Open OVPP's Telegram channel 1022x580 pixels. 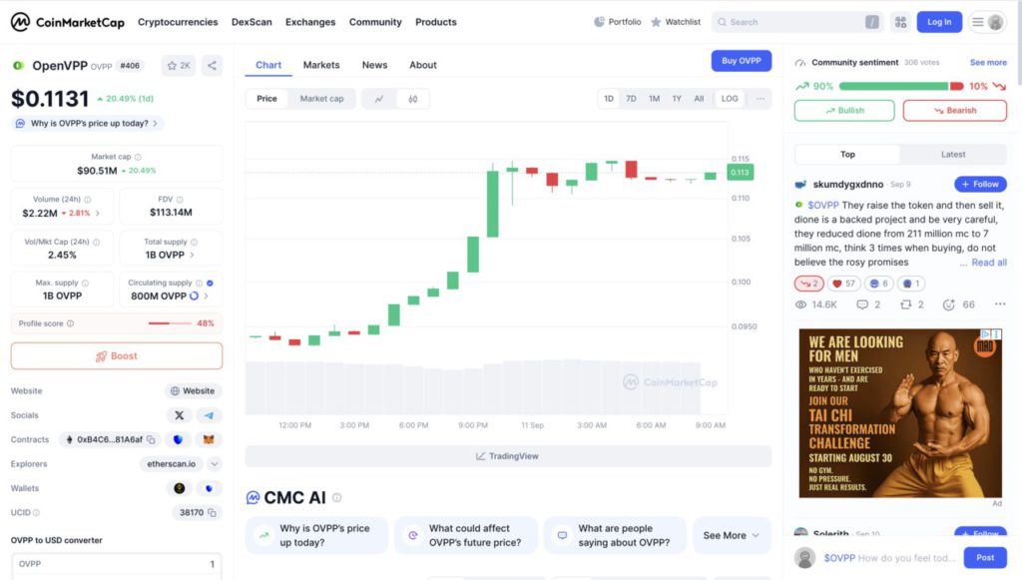coord(209,415)
